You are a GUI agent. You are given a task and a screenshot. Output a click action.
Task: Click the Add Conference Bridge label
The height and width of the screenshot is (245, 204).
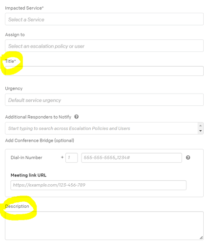click(x=40, y=141)
